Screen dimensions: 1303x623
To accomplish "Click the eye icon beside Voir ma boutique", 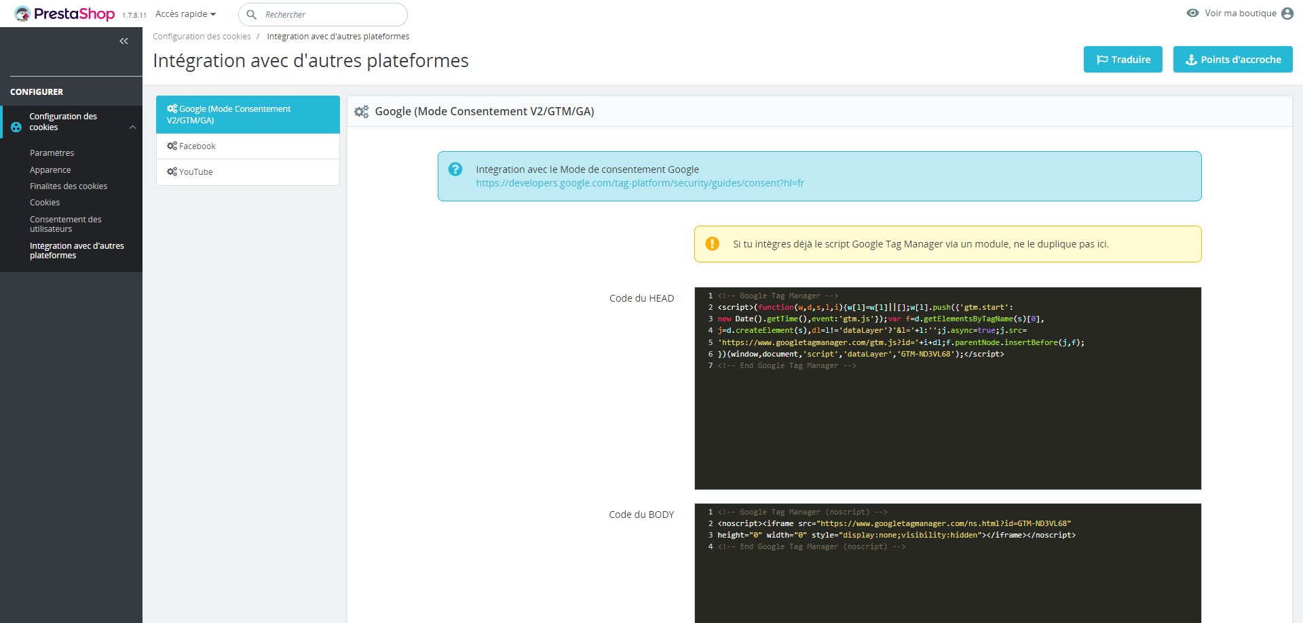I will click(1192, 13).
